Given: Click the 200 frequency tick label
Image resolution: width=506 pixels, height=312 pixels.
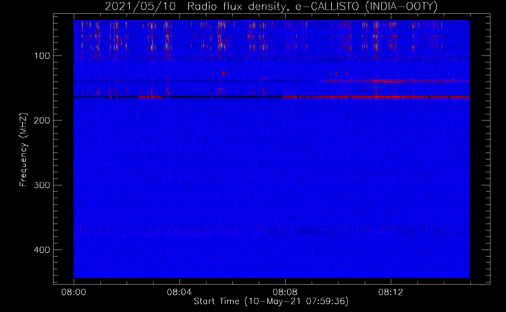Looking at the screenshot, I should [x=42, y=121].
